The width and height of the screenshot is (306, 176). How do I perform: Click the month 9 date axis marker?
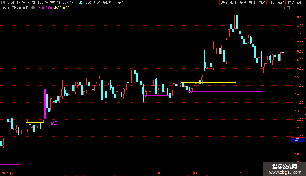point(109,173)
